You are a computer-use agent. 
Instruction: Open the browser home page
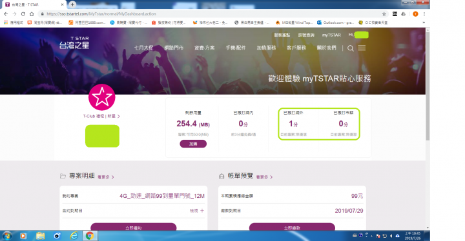pos(32,14)
